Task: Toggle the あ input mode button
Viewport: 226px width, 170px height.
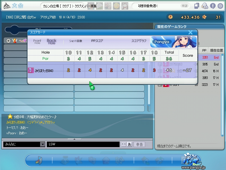Action: pyautogui.click(x=129, y=144)
